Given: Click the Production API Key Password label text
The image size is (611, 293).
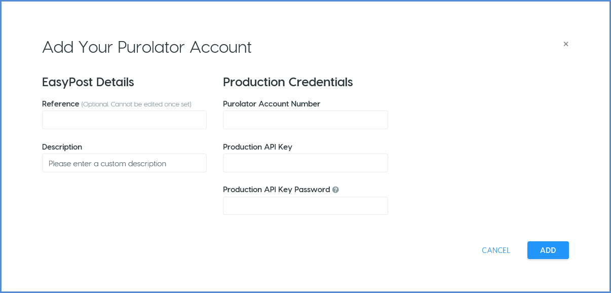Looking at the screenshot, I should 277,190.
